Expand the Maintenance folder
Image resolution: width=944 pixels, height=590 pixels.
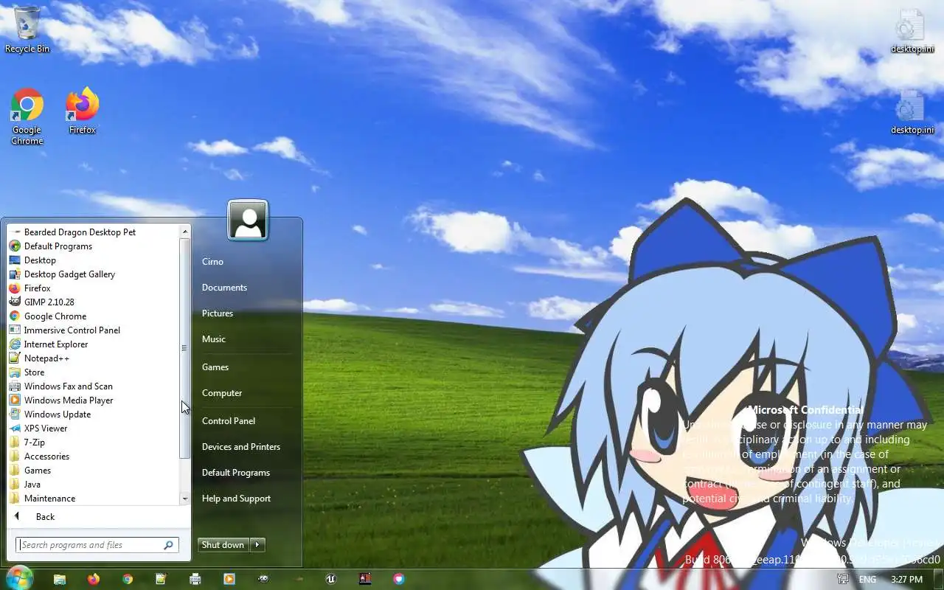pos(93,499)
